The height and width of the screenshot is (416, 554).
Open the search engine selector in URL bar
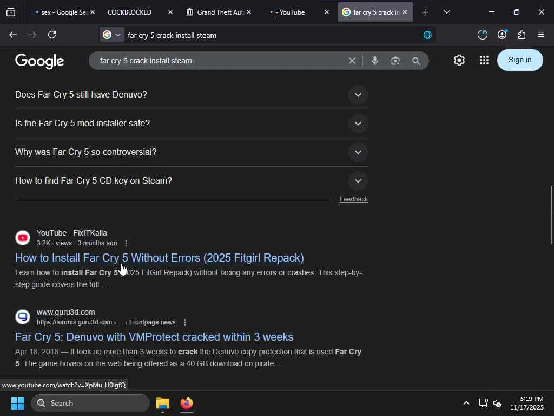111,35
